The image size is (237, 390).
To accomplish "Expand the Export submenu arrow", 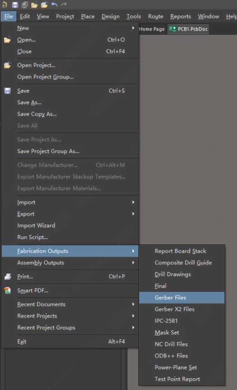I will click(133, 214).
